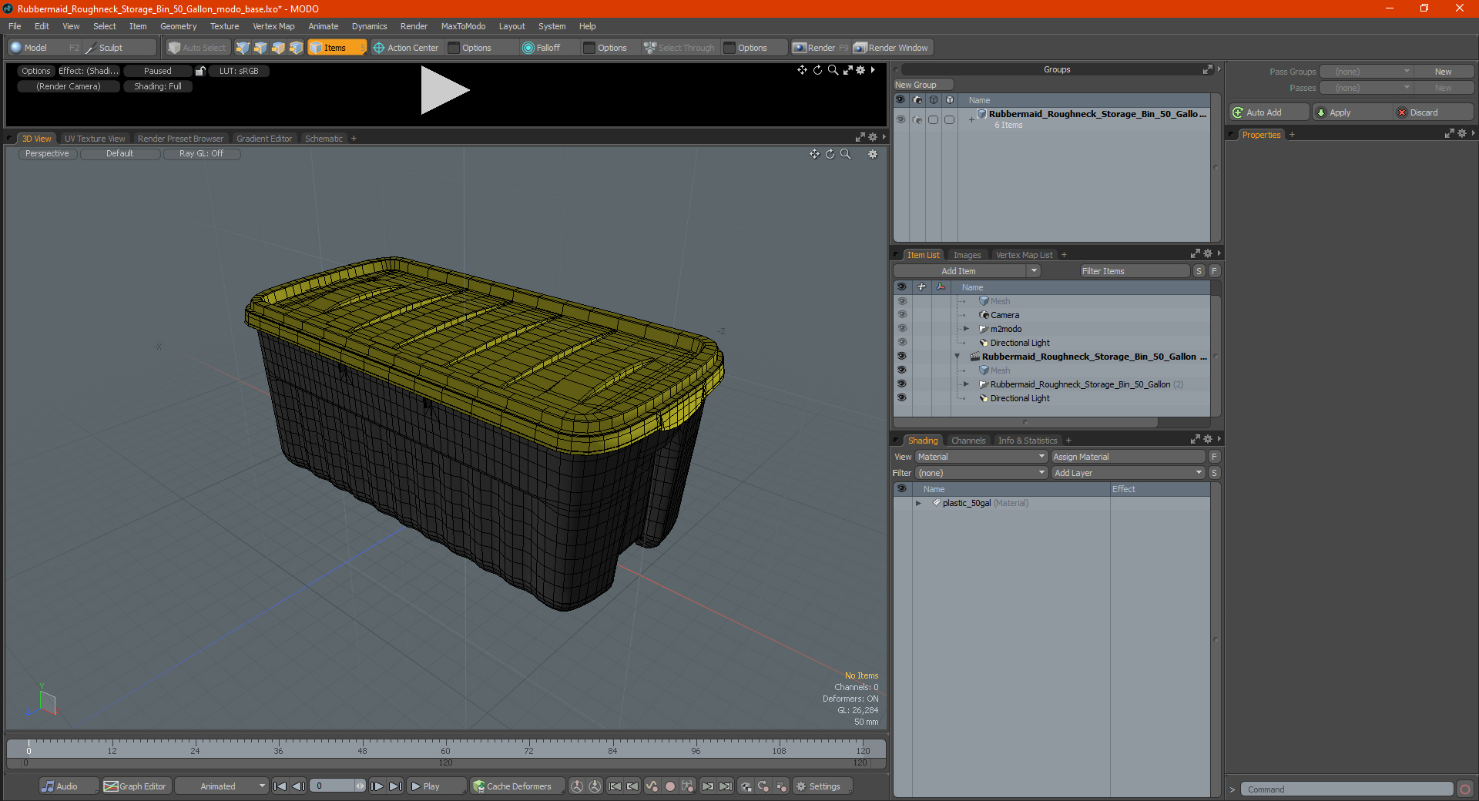Click the Assign Material button

(x=1128, y=457)
